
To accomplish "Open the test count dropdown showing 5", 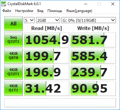I will (29, 20).
